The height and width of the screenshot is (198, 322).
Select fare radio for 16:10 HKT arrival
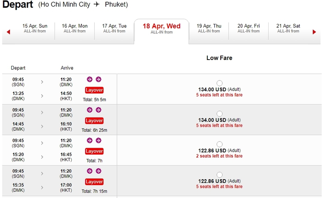(219, 114)
